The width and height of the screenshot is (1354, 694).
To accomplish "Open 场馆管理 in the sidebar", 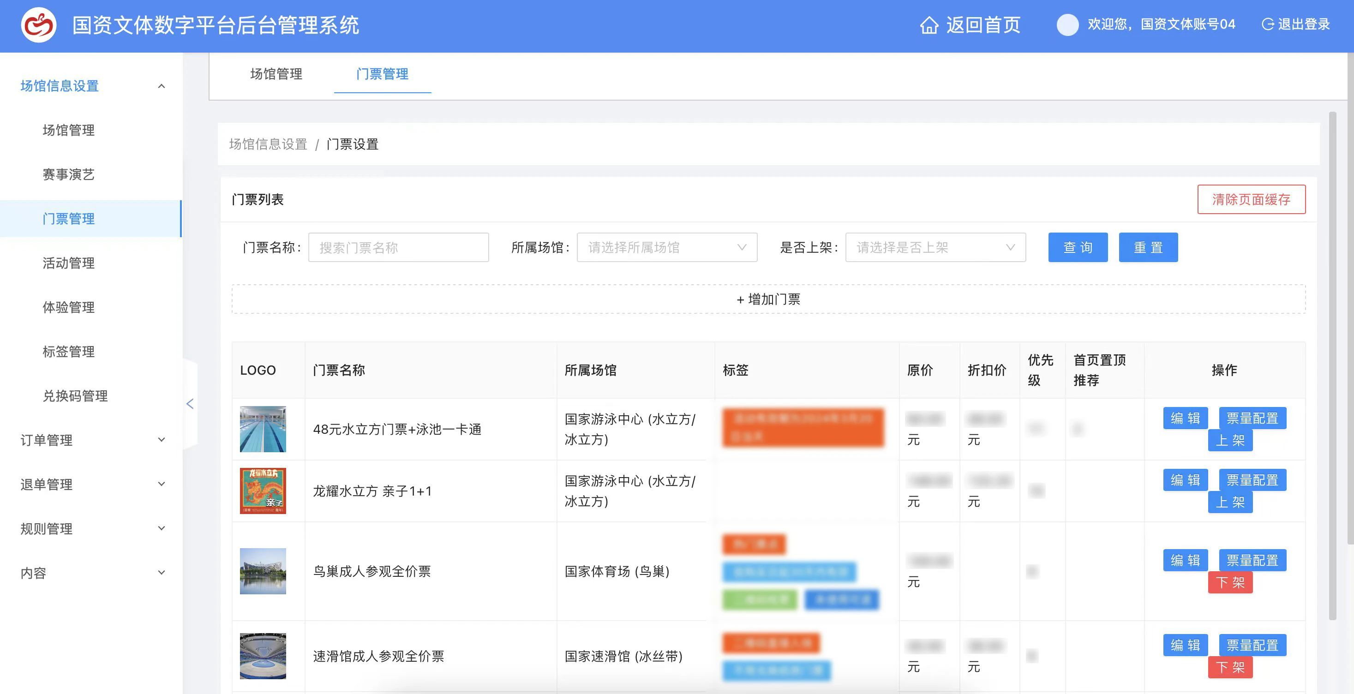I will pyautogui.click(x=68, y=130).
